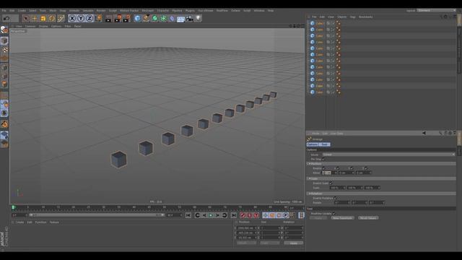Toggle the Enable Scale checkbox
Image resolution: width=462 pixels, height=260 pixels.
[x=331, y=183]
